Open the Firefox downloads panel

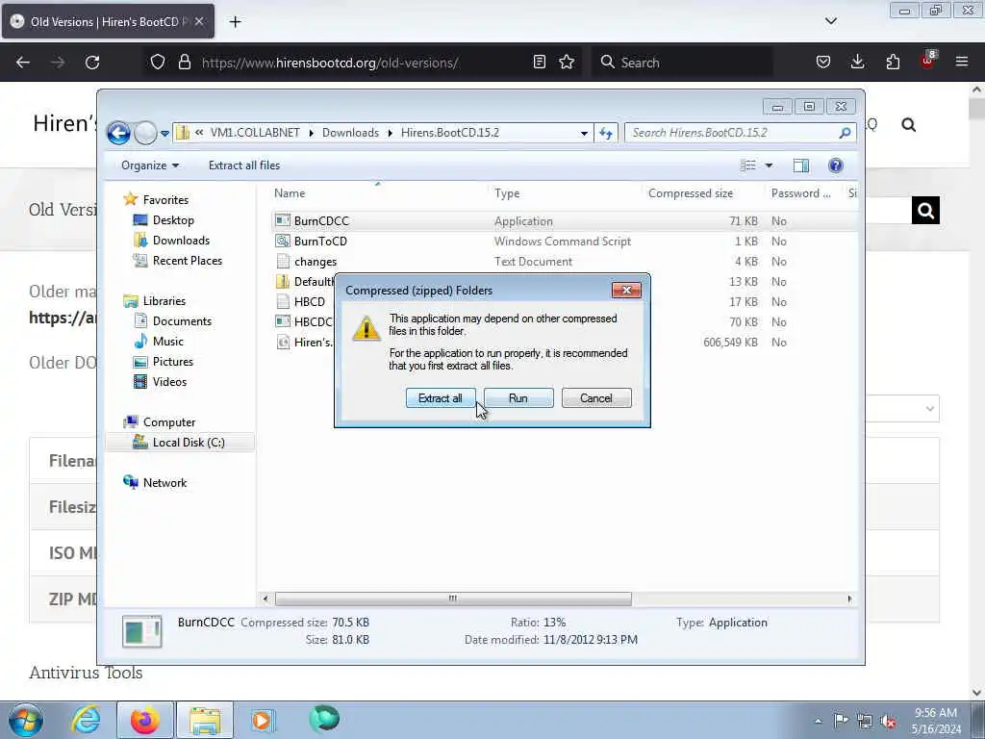857,62
